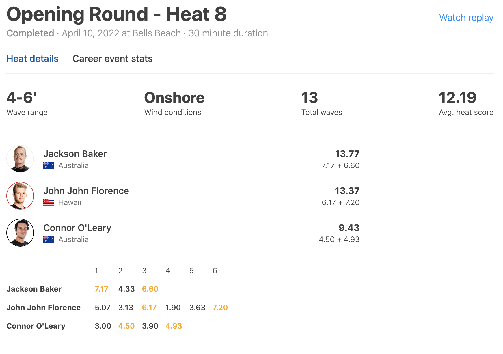Viewport: 503px width, 354px height.
Task: Select the Heat details tab
Action: (32, 59)
